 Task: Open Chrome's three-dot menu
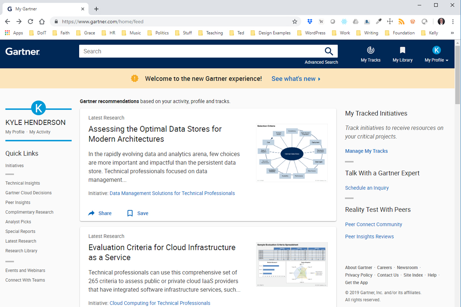(453, 21)
